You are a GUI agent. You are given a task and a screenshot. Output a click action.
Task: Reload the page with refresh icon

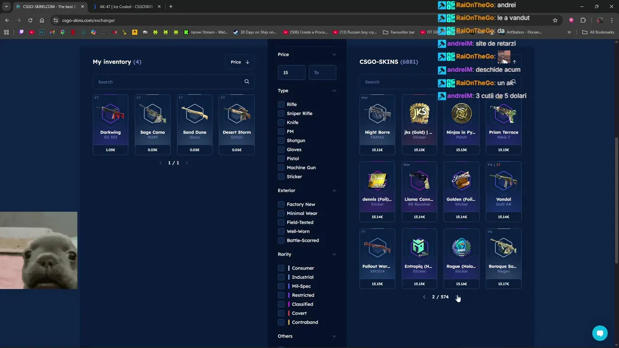tap(30, 20)
